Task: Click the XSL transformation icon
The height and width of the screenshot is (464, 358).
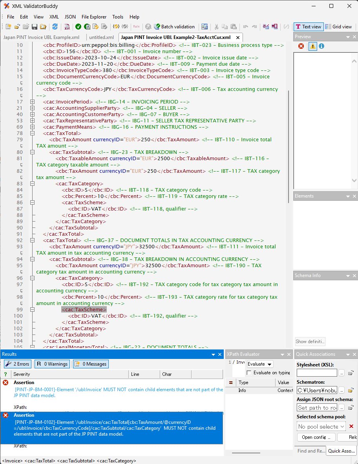Action: pyautogui.click(x=67, y=27)
